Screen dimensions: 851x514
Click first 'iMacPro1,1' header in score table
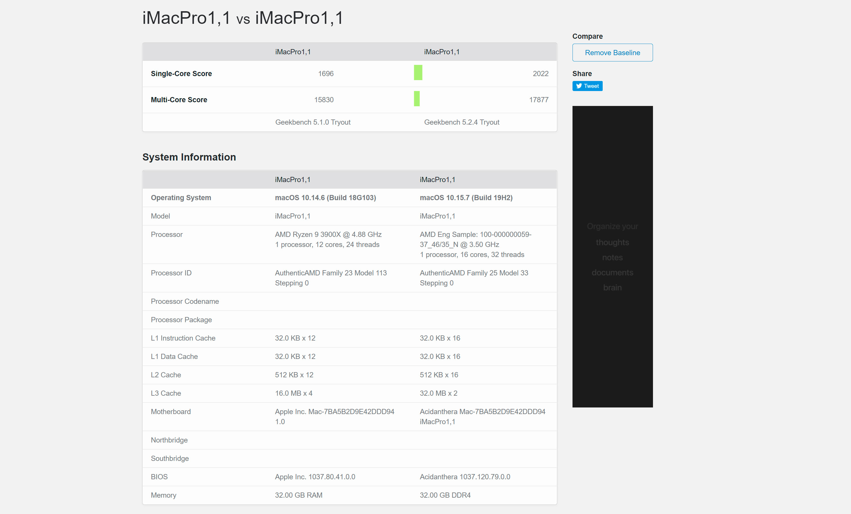coord(293,52)
